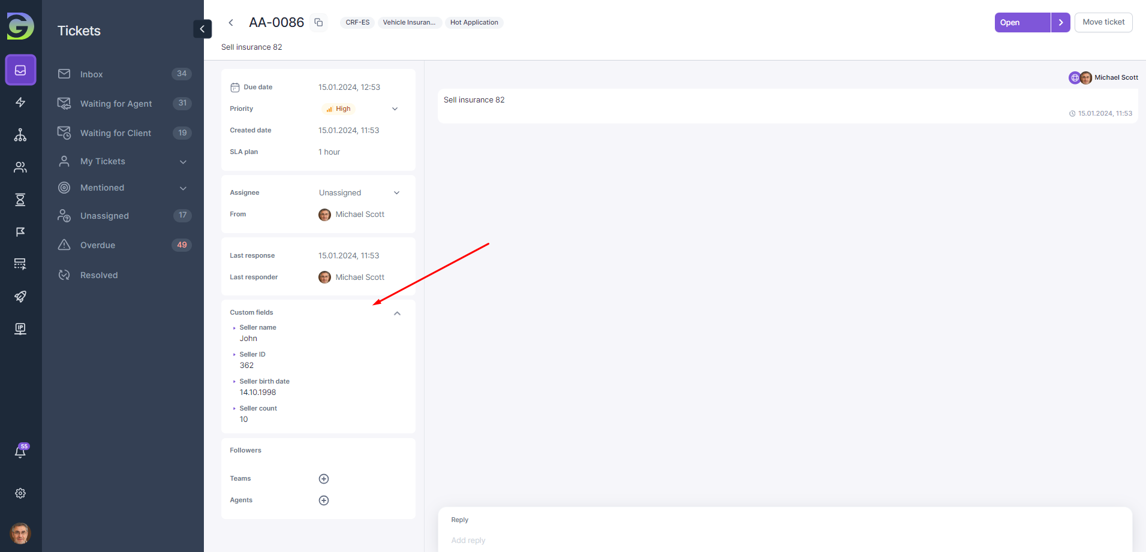Viewport: 1146px width, 552px height.
Task: Expand the Mentioned submenu
Action: click(x=183, y=188)
